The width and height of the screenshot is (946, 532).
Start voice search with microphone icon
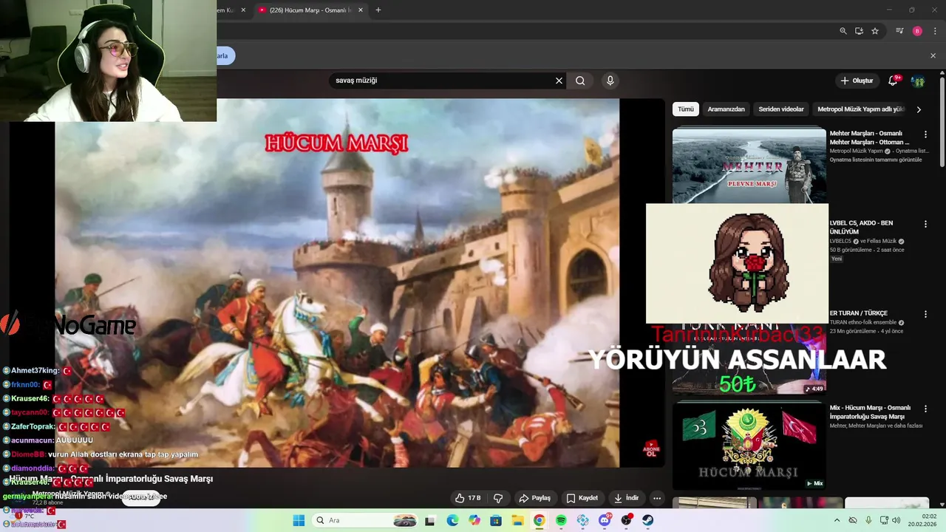[x=610, y=81]
